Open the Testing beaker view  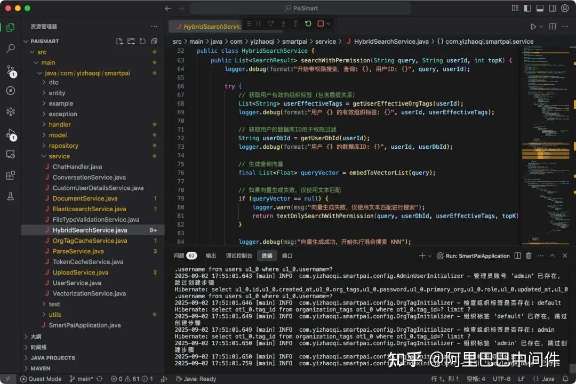10,196
